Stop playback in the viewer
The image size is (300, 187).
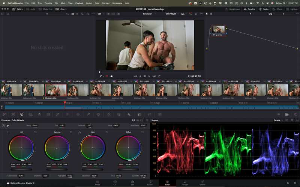pyautogui.click(x=145, y=76)
